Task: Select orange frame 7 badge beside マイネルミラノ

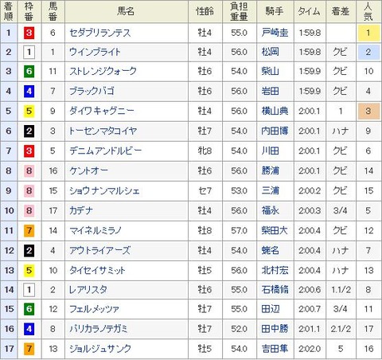Action: pos(29,231)
